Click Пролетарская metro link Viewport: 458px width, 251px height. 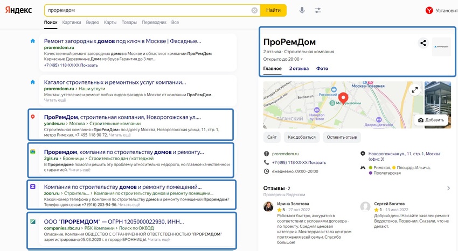coord(387,173)
